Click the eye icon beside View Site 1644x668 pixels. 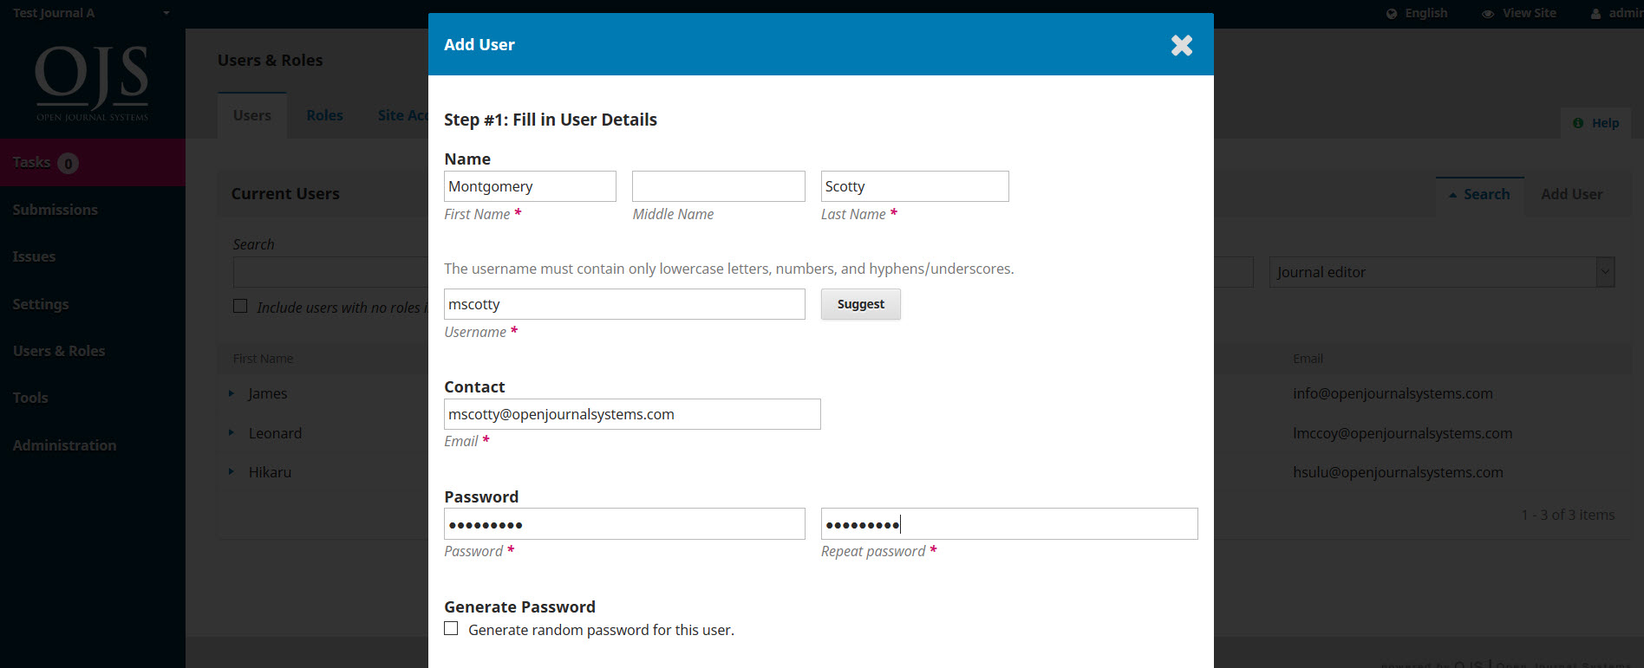point(1488,14)
